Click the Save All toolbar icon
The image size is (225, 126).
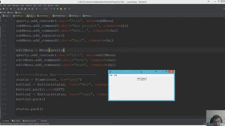point(4,9)
